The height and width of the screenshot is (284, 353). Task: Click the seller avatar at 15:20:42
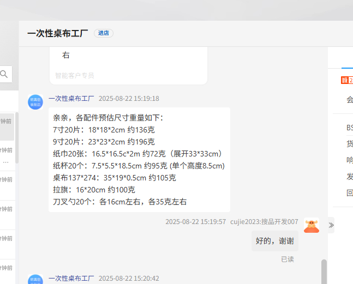pos(35,279)
